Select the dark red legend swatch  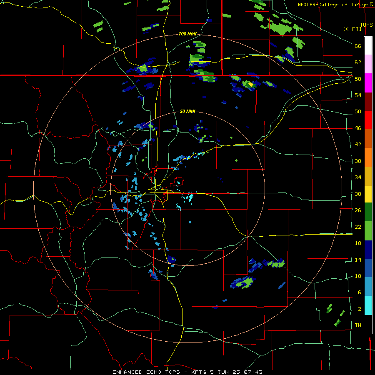[x=368, y=101]
